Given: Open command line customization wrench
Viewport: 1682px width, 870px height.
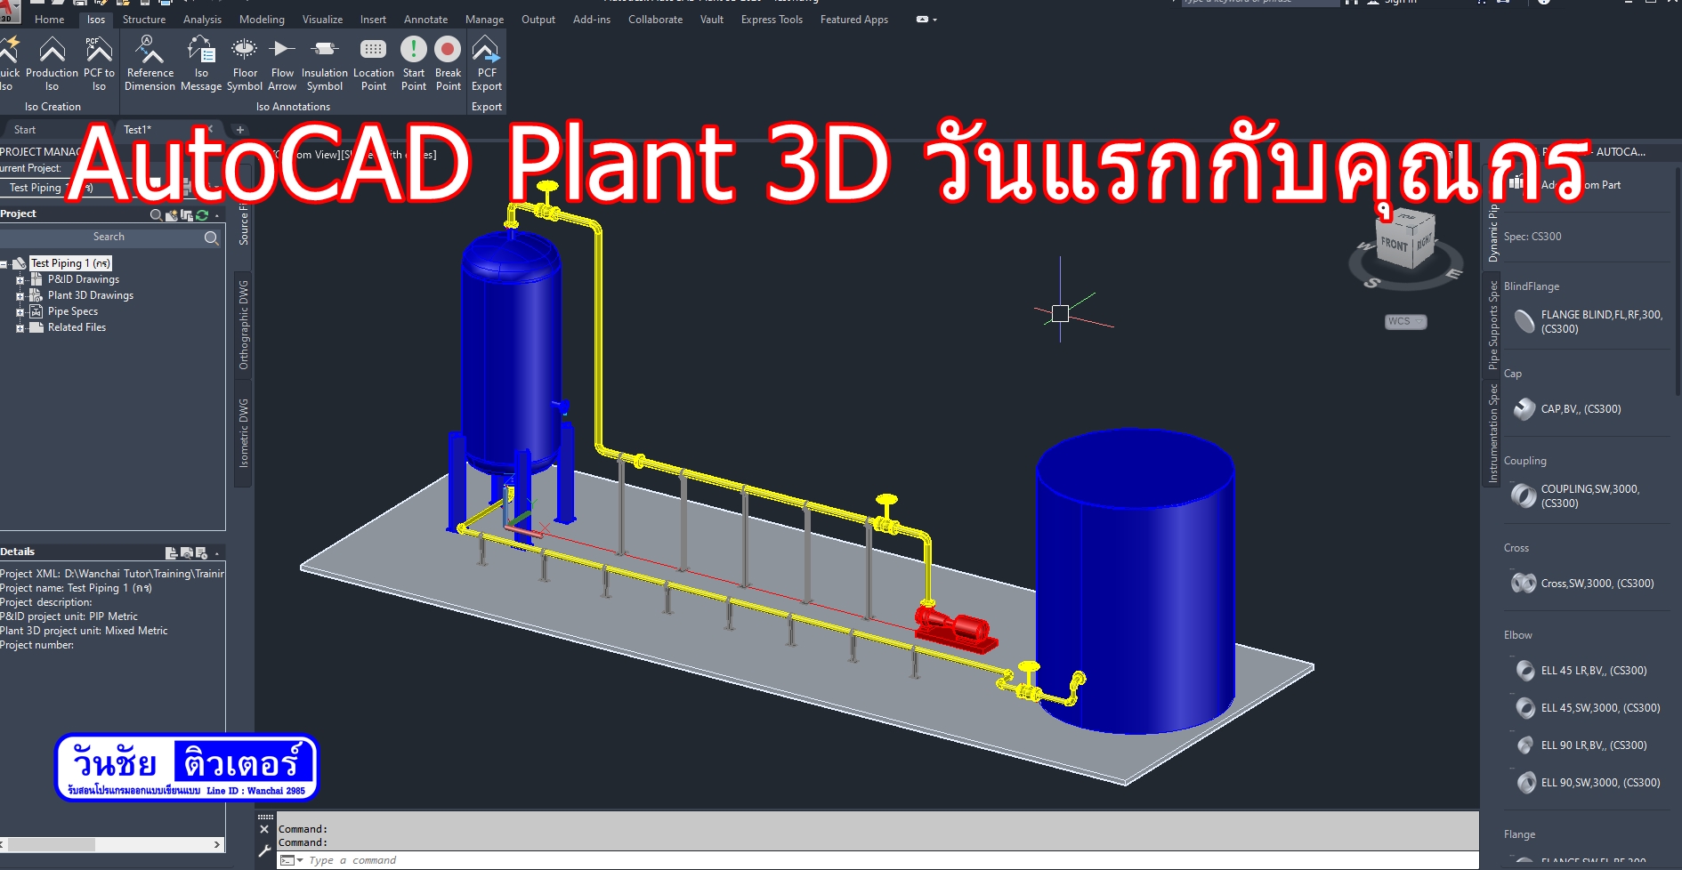Looking at the screenshot, I should coord(264,850).
